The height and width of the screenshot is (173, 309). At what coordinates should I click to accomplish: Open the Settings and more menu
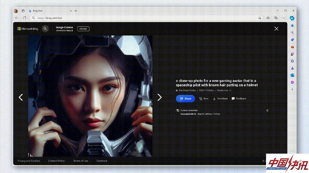pyautogui.click(x=284, y=18)
